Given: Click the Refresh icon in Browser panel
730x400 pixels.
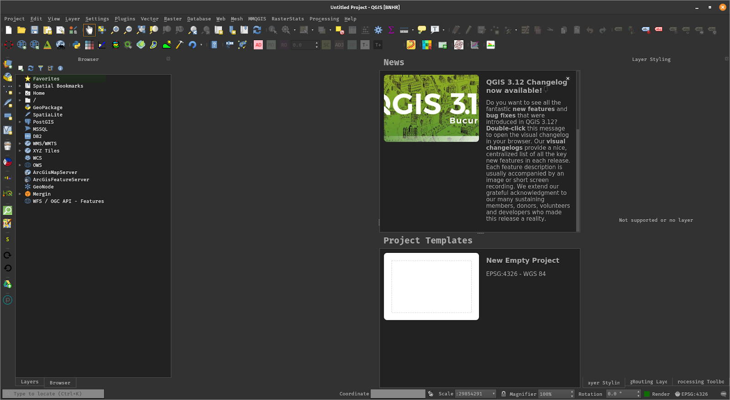Looking at the screenshot, I should [31, 68].
